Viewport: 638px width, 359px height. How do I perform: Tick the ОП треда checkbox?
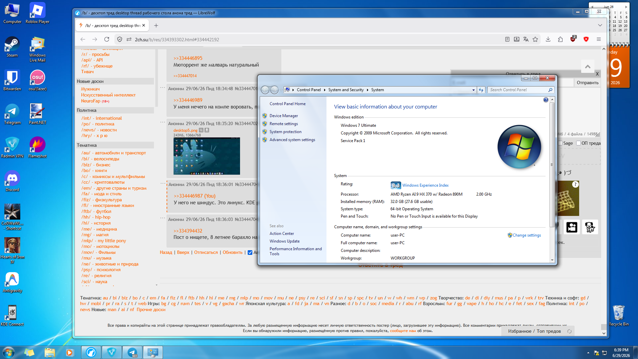(578, 143)
